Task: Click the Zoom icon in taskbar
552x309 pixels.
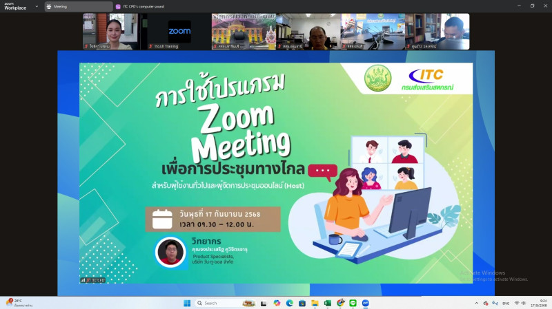Action: [x=366, y=303]
